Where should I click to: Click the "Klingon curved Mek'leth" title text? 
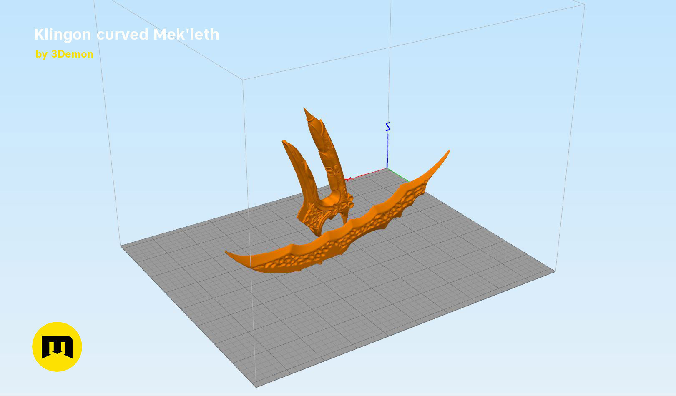(x=126, y=34)
